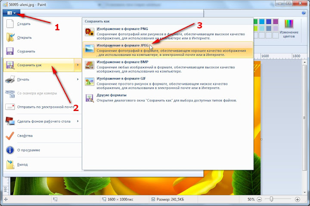Click the zoom slider handle
Viewport: 310px width, 206px height.
(x=271, y=199)
